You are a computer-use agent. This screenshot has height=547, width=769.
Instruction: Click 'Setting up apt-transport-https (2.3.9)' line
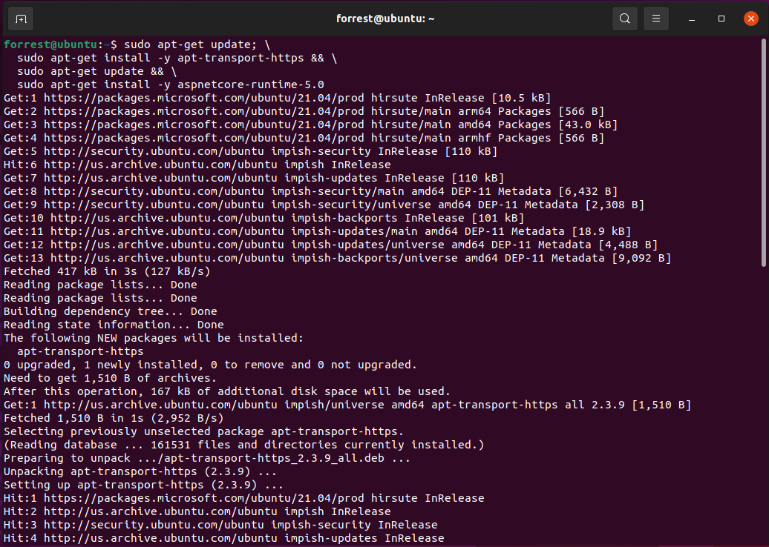point(144,485)
